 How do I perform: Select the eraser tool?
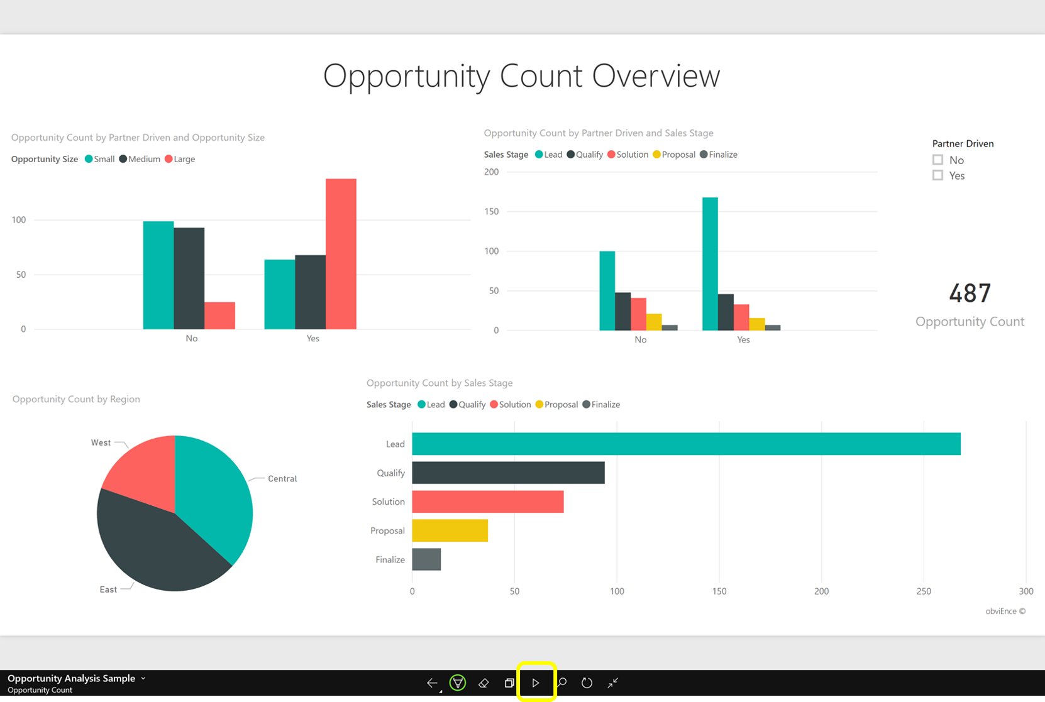(x=484, y=683)
